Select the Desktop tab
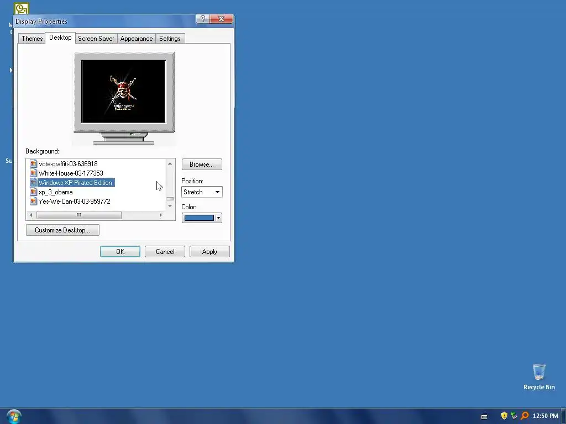This screenshot has height=424, width=566. click(60, 38)
